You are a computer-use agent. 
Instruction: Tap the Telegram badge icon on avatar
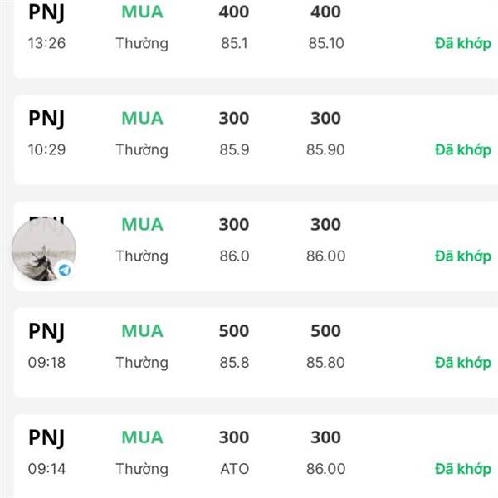[x=65, y=271]
